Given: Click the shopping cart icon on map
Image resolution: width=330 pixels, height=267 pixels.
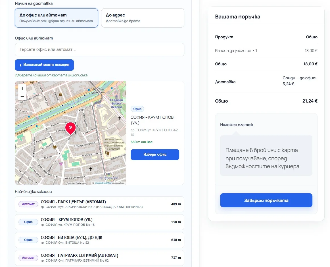Looking at the screenshot, I should click(61, 164).
